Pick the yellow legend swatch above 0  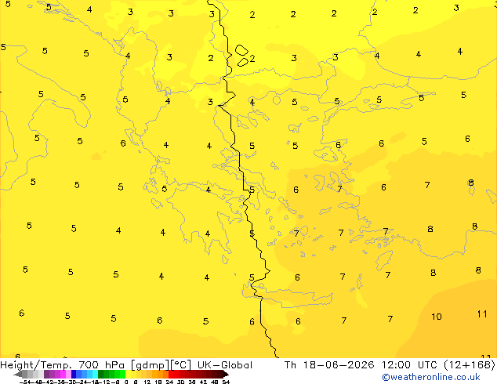pyautogui.click(x=128, y=374)
